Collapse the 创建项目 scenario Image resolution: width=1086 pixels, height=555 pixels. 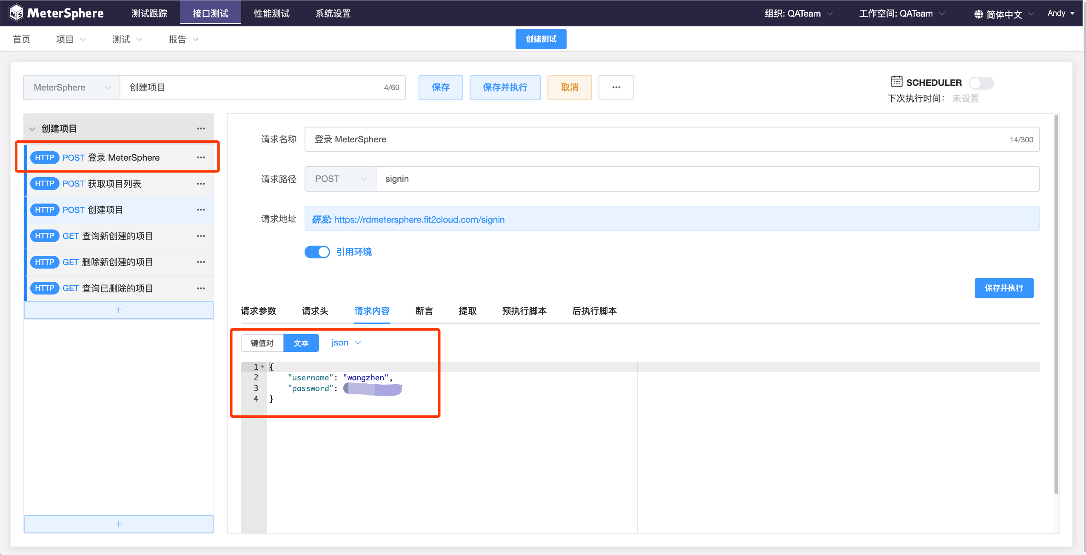pyautogui.click(x=32, y=129)
